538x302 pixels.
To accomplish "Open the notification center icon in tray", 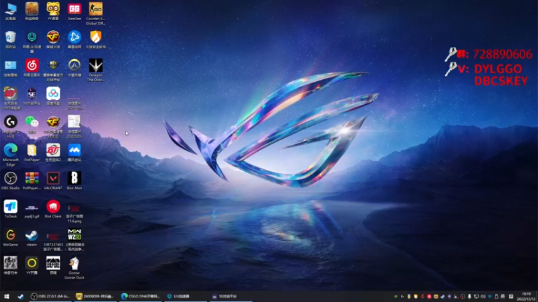I will point(511,297).
